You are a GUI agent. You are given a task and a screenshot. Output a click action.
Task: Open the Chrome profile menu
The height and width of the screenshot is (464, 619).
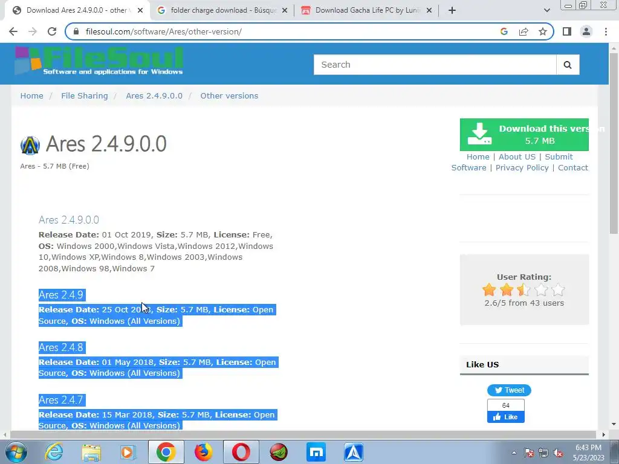(x=586, y=31)
